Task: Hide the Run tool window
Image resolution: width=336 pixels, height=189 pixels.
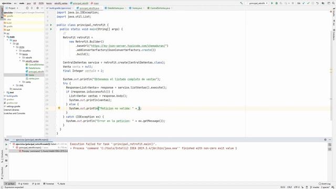Action: coord(330,140)
